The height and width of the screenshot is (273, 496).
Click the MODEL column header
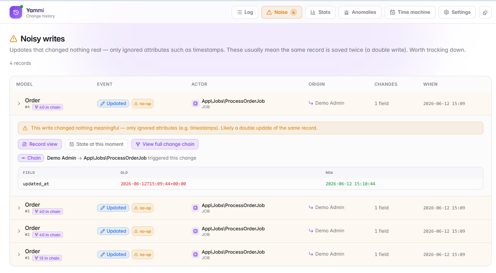[x=25, y=84]
